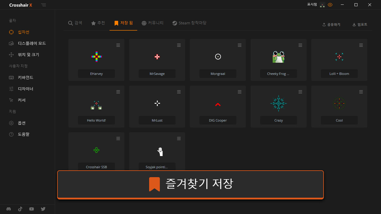
Task: Open the Mongraal card options menu
Action: point(240,45)
